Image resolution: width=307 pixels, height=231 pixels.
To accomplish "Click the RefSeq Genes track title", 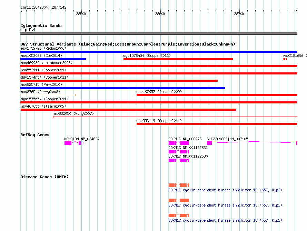I will click(x=35, y=135).
